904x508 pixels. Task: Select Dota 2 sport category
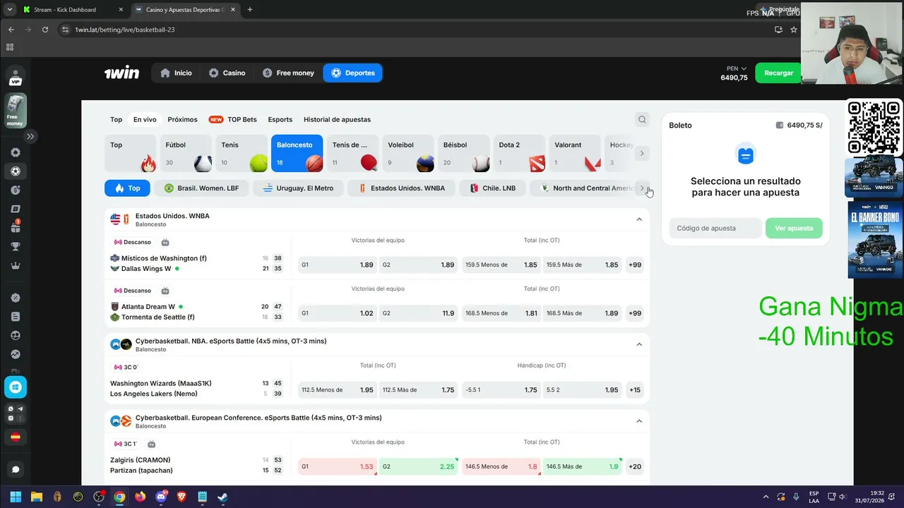pos(520,153)
